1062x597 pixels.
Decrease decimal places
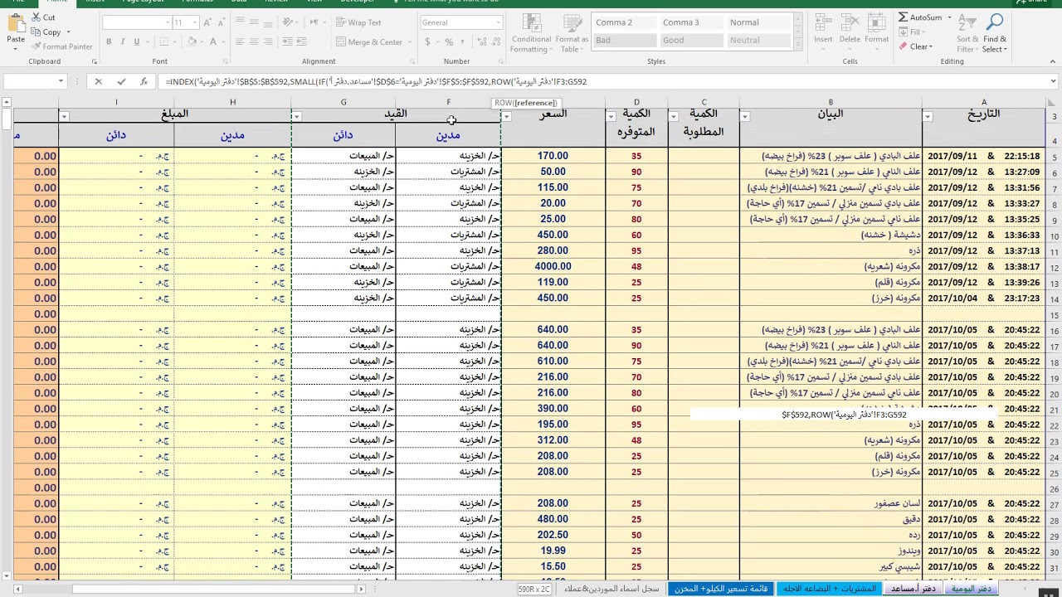[494, 42]
